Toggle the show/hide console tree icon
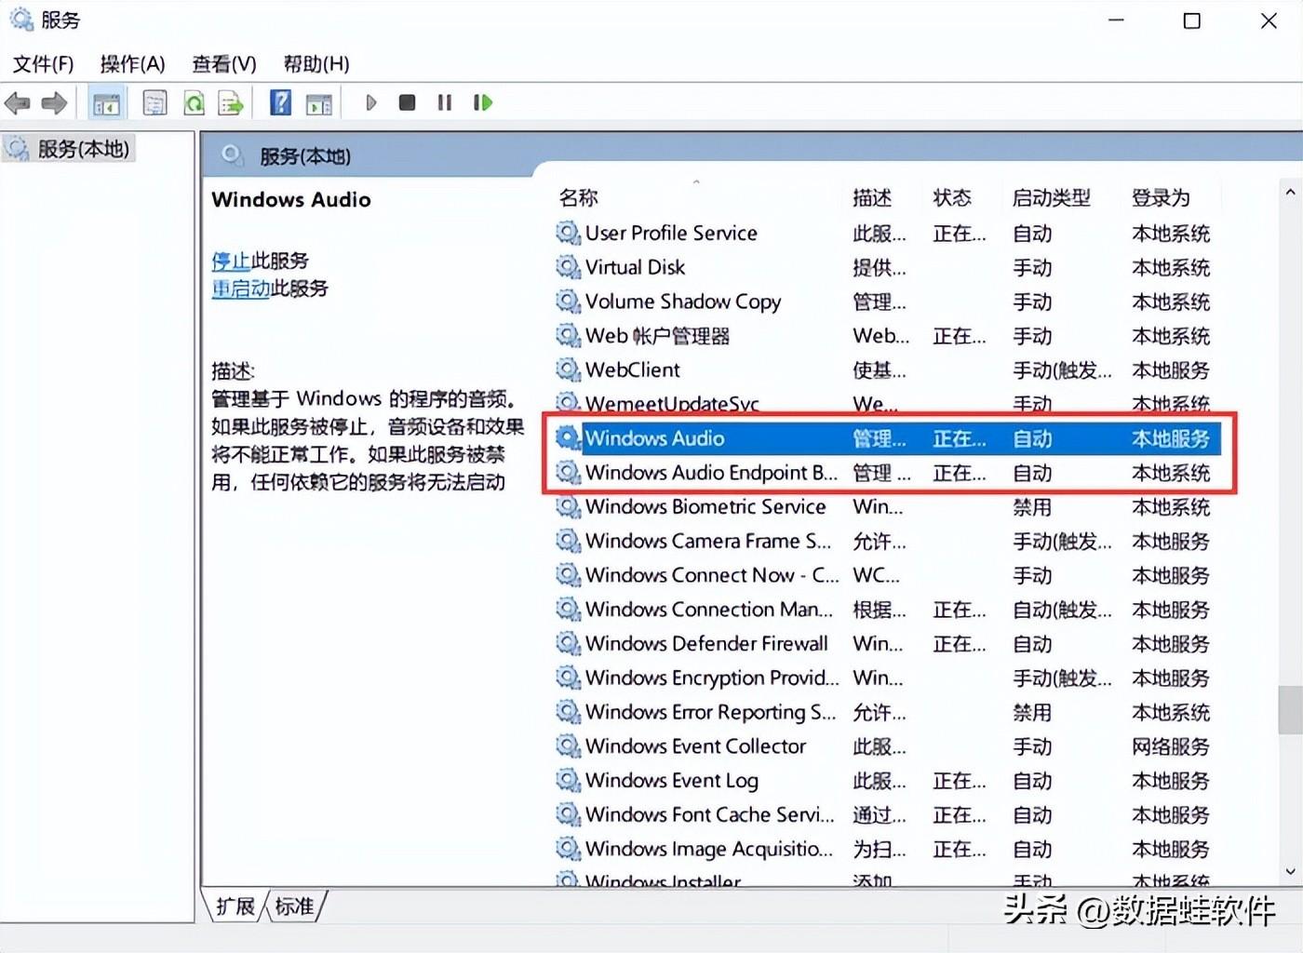Viewport: 1303px width, 953px height. [x=106, y=103]
